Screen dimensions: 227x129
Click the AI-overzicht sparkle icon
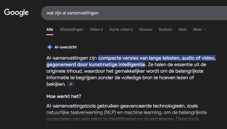pos(50,47)
